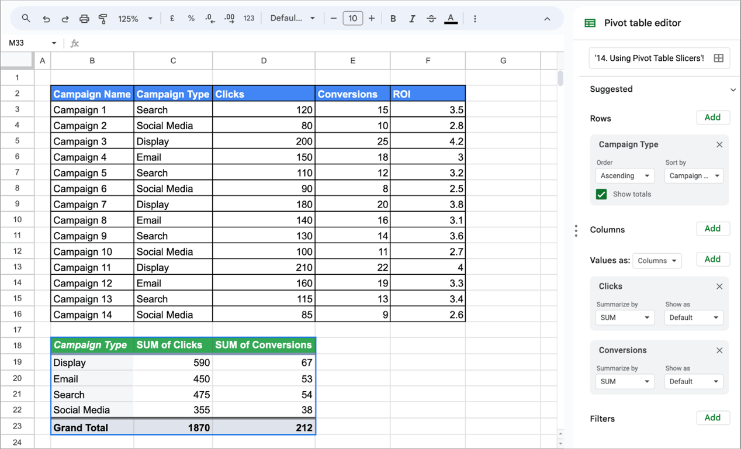The image size is (741, 449).
Task: Open the Order Ascending dropdown
Action: tap(625, 176)
